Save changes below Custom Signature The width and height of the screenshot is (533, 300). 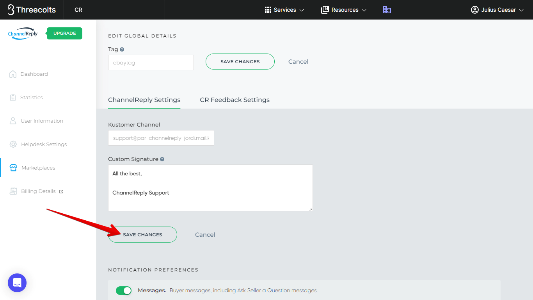142,235
